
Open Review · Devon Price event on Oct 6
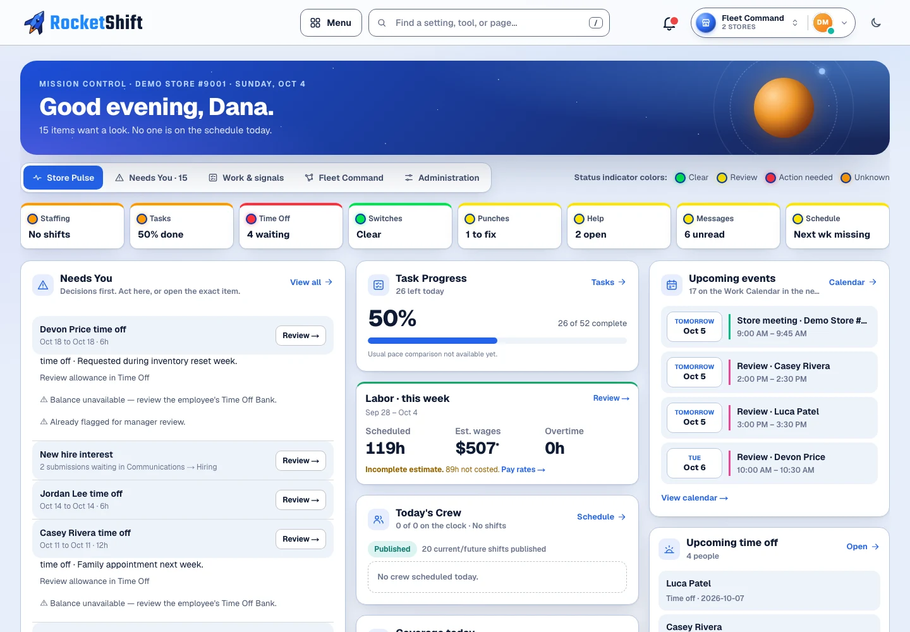click(769, 464)
